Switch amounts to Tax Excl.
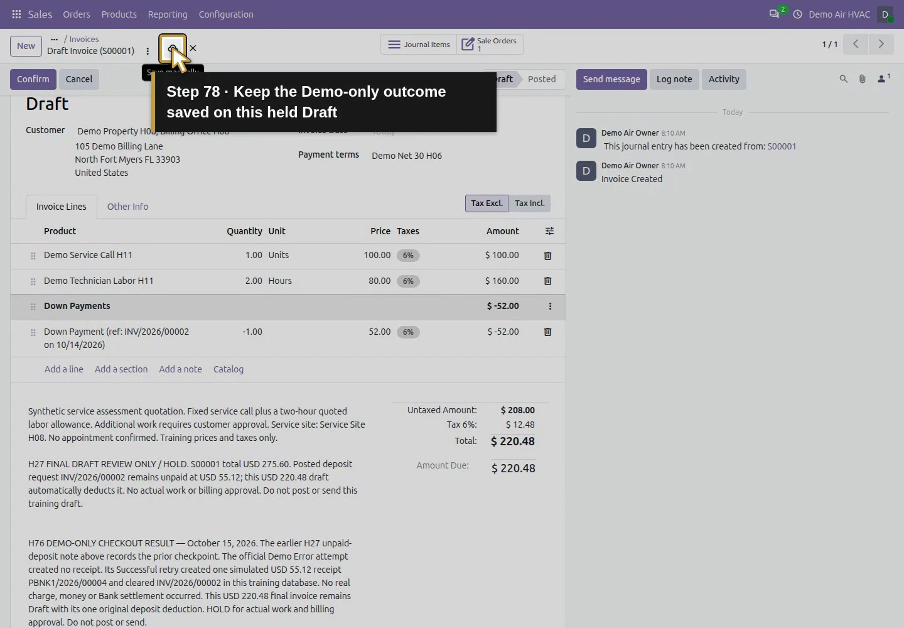This screenshot has height=628, width=904. 487,203
